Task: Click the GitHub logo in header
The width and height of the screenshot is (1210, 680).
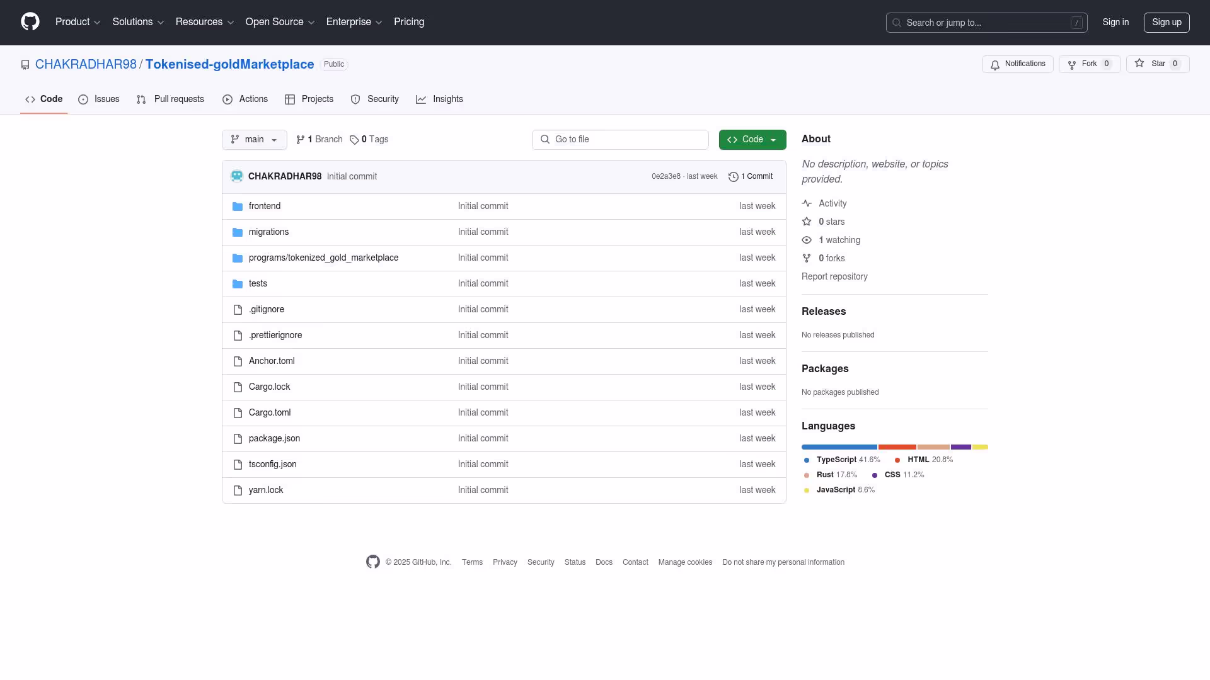Action: pos(30,22)
